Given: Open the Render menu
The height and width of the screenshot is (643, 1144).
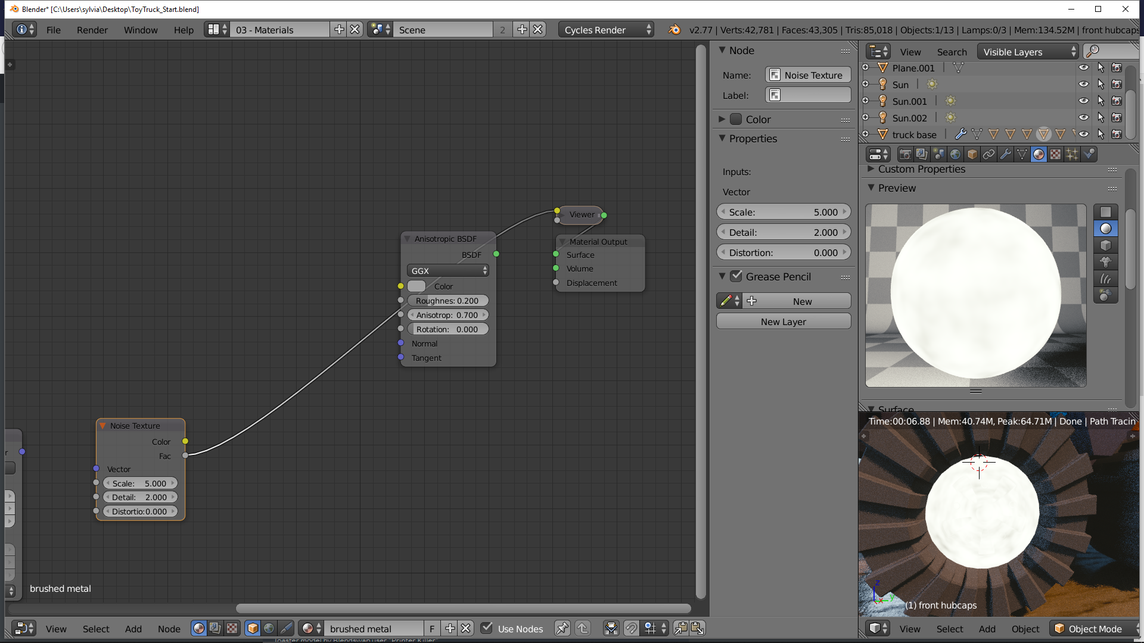Looking at the screenshot, I should click(x=92, y=30).
